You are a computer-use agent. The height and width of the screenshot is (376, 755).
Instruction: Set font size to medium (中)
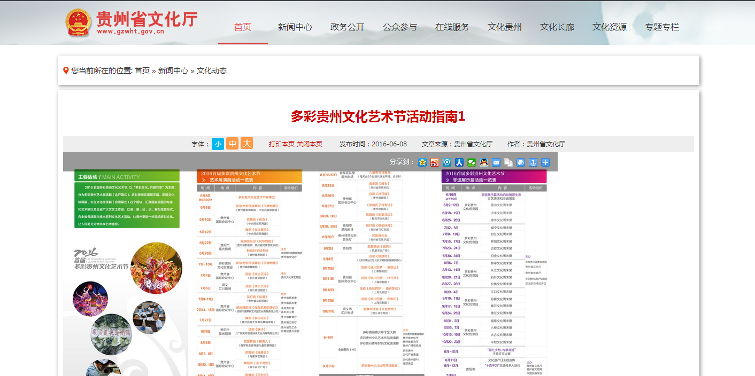pyautogui.click(x=232, y=144)
